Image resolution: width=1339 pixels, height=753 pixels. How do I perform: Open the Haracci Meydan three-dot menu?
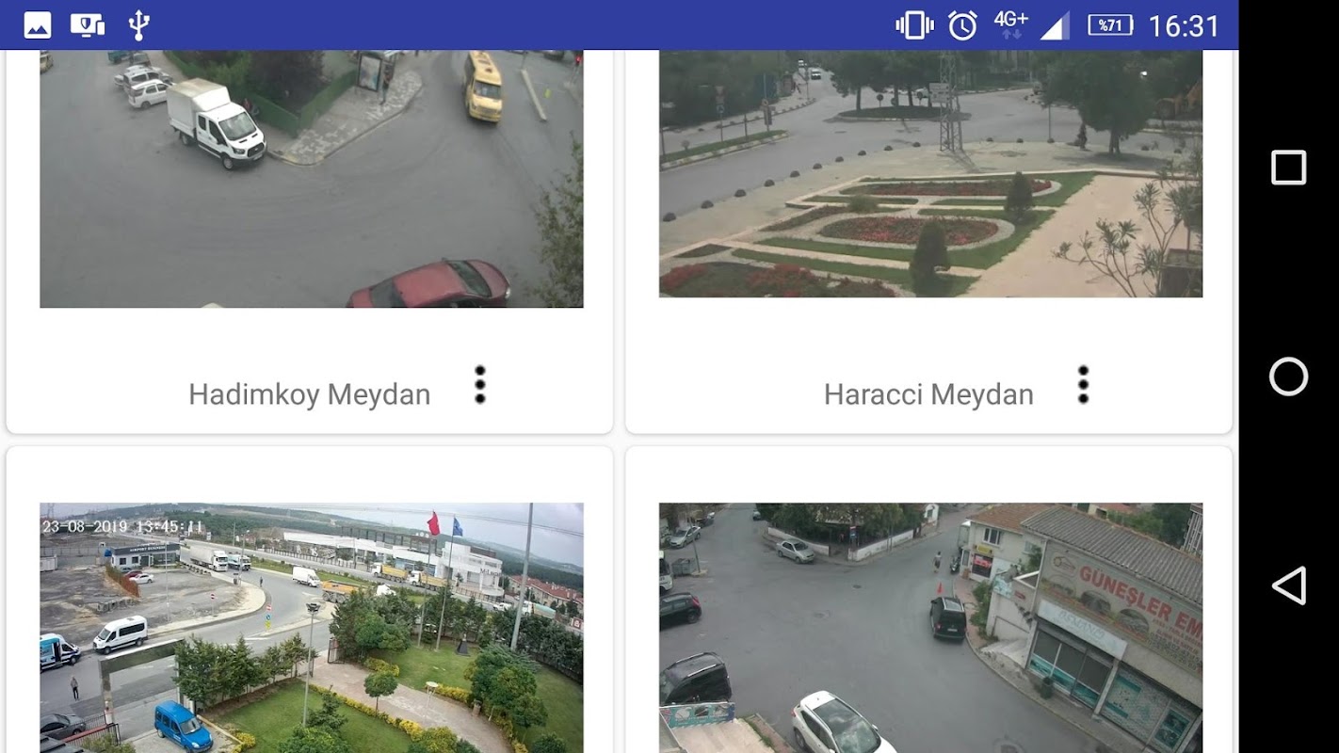pyautogui.click(x=1083, y=385)
